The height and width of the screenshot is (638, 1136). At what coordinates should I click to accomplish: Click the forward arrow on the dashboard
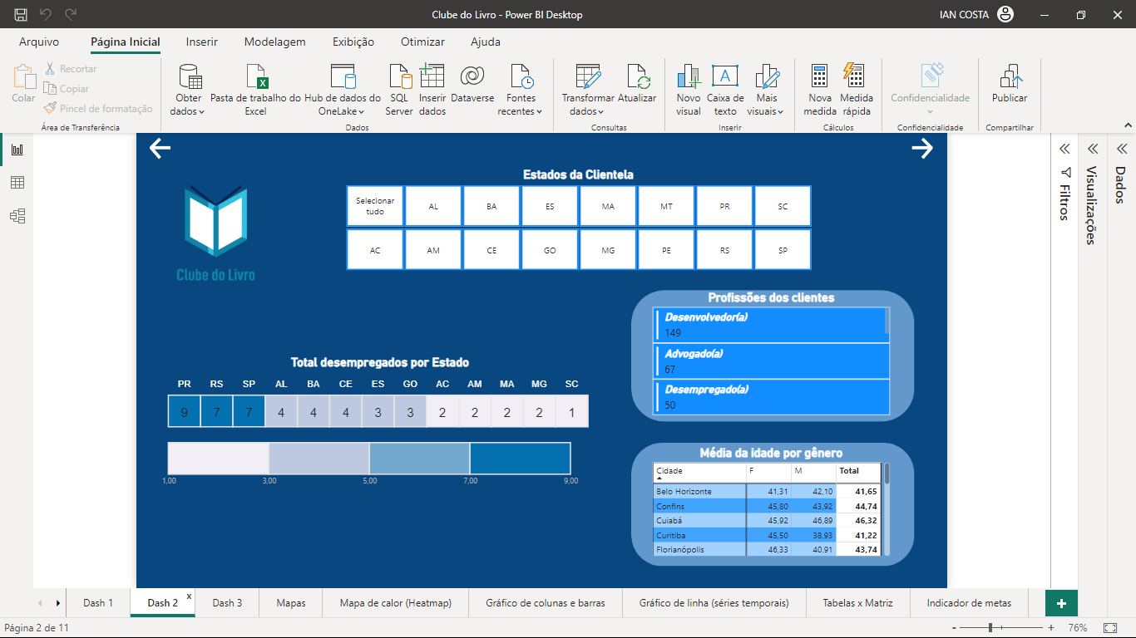922,148
